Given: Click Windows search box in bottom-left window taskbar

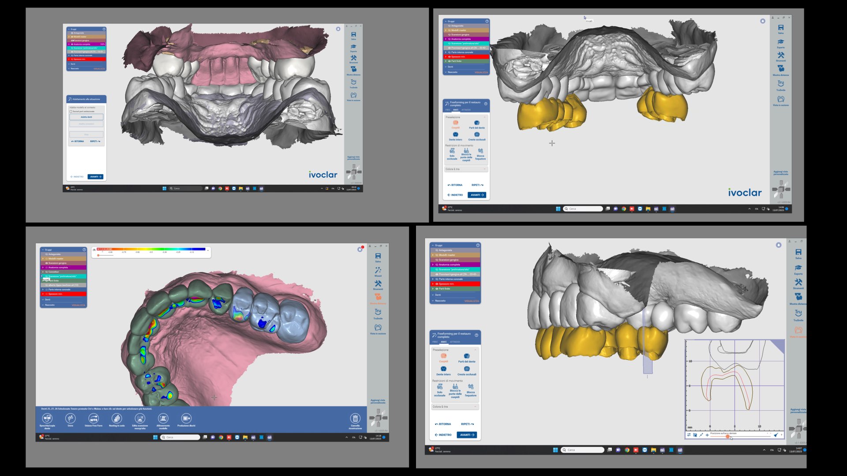Looking at the screenshot, I should click(x=181, y=437).
